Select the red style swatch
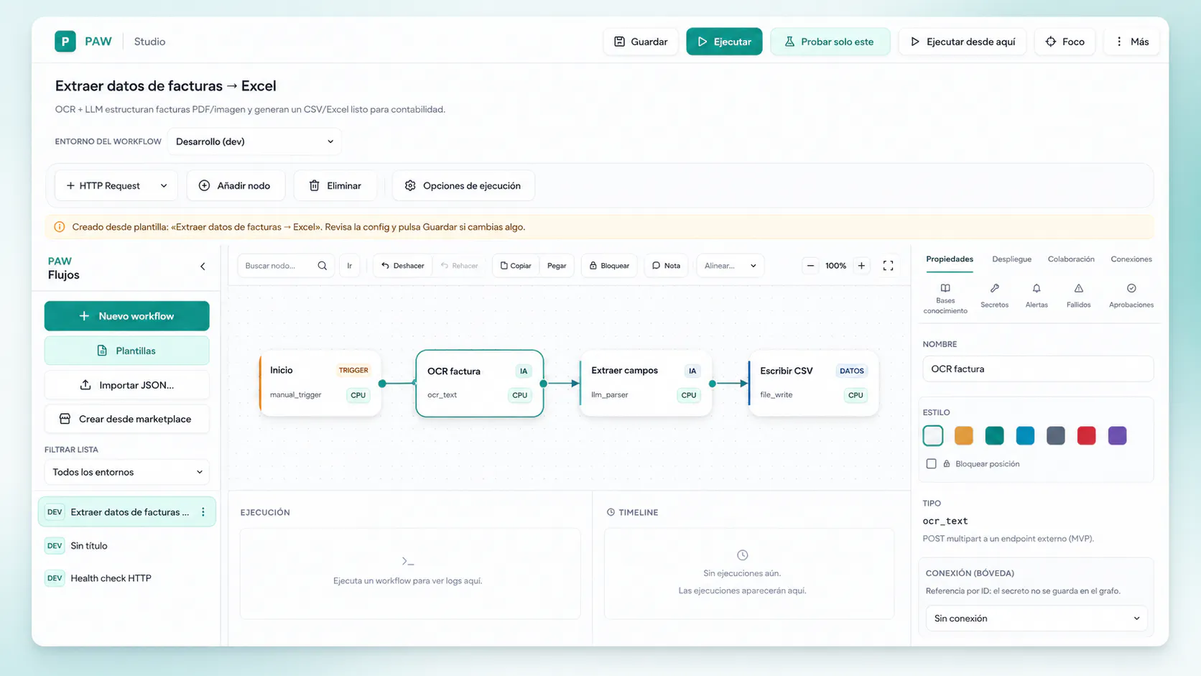This screenshot has height=676, width=1201. [1086, 435]
